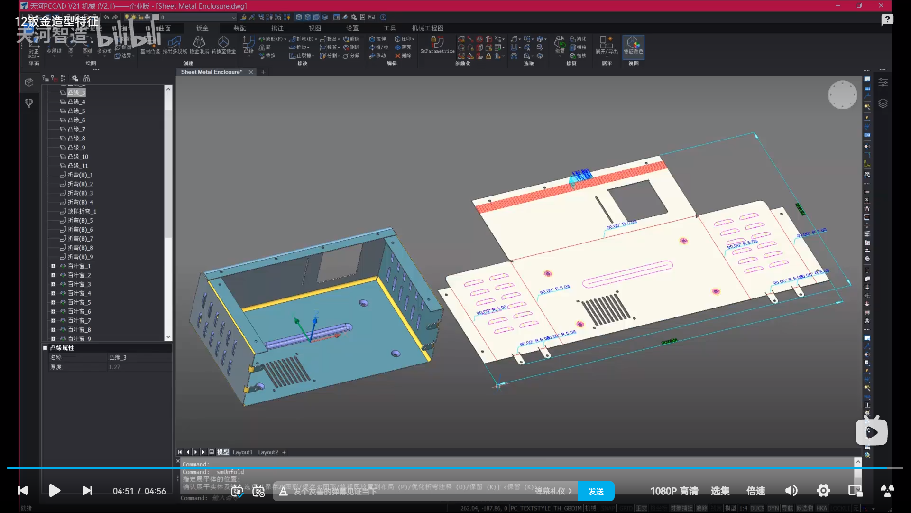The image size is (911, 513).
Task: Select 放样折弯_1 in feature tree
Action: pos(82,212)
